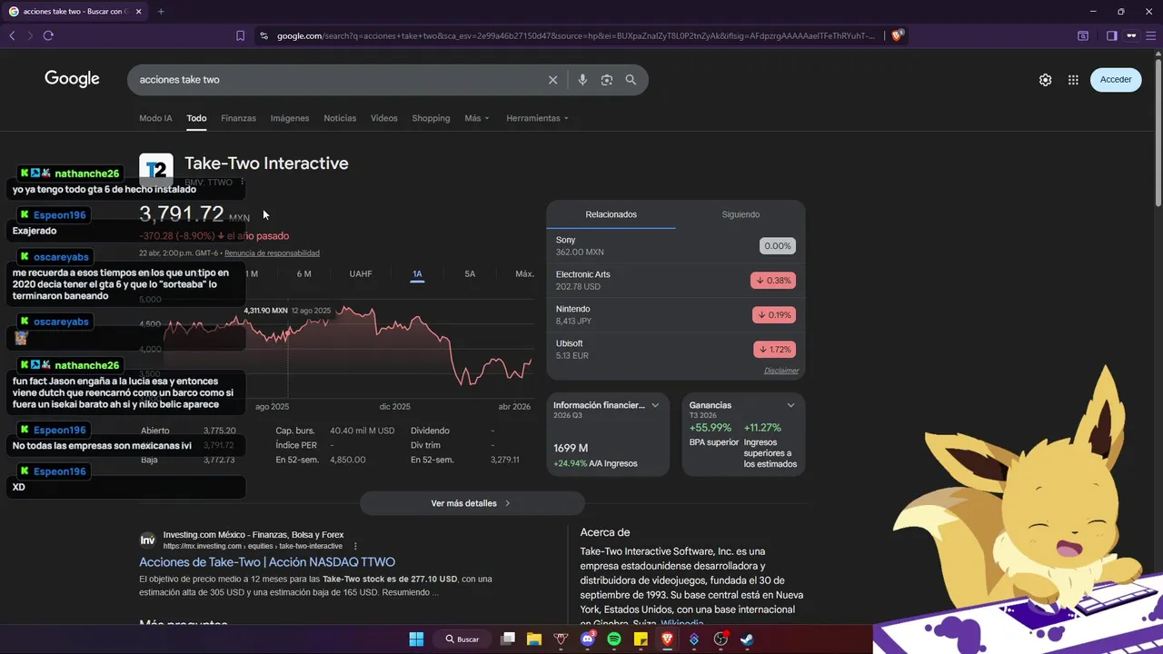The width and height of the screenshot is (1163, 654).
Task: Open the Brave Shields icon
Action: (897, 35)
